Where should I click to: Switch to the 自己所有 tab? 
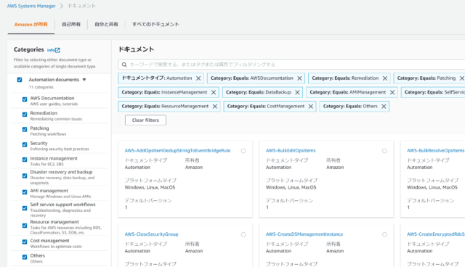pyautogui.click(x=71, y=24)
